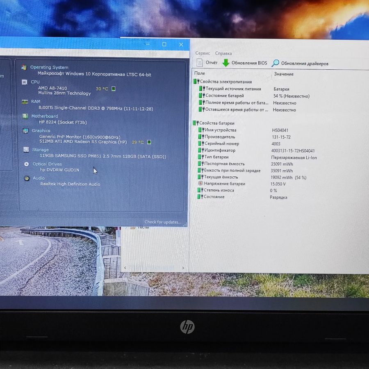Open the CPU section link
This screenshot has height=369, width=369.
(35, 82)
